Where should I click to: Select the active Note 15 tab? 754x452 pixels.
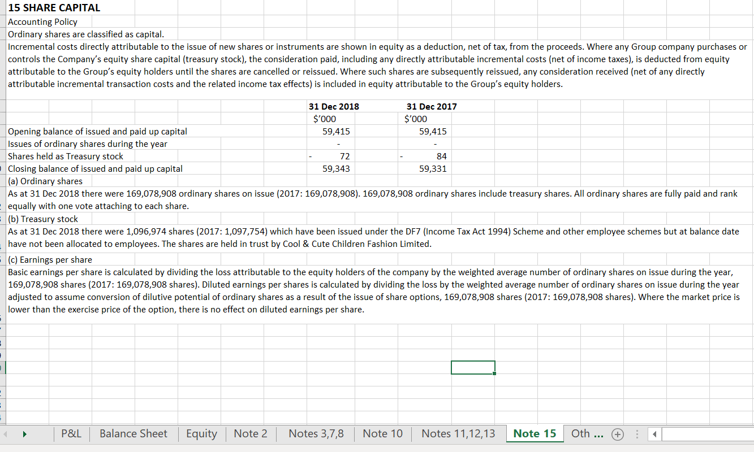(535, 434)
